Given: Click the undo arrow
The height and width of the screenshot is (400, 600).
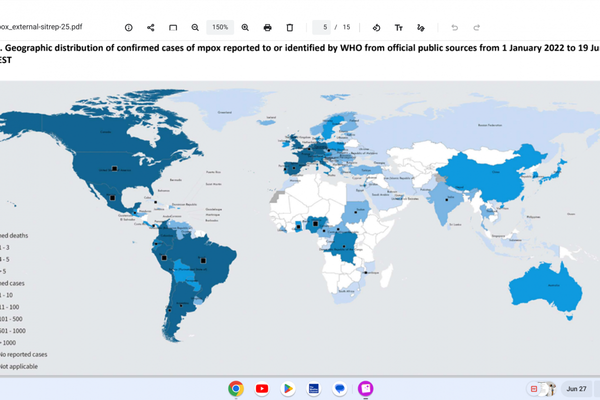Looking at the screenshot, I should point(454,27).
